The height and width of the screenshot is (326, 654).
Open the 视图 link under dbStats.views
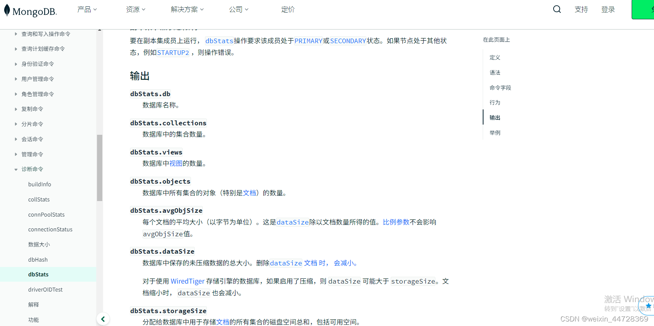pyautogui.click(x=176, y=164)
